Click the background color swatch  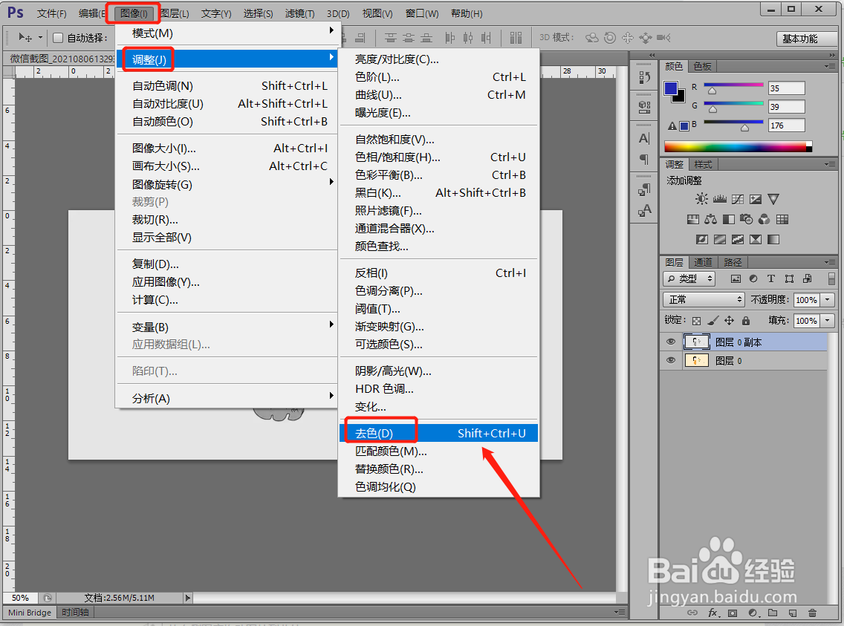tap(680, 97)
